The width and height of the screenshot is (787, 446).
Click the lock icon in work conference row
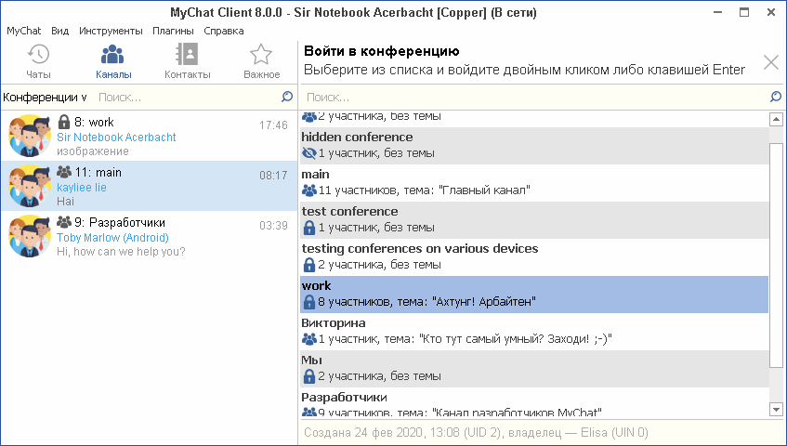pos(309,301)
